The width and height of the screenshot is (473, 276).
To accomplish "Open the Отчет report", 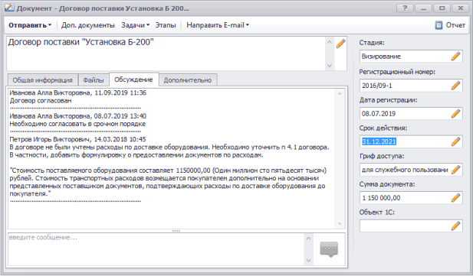I will pos(450,25).
